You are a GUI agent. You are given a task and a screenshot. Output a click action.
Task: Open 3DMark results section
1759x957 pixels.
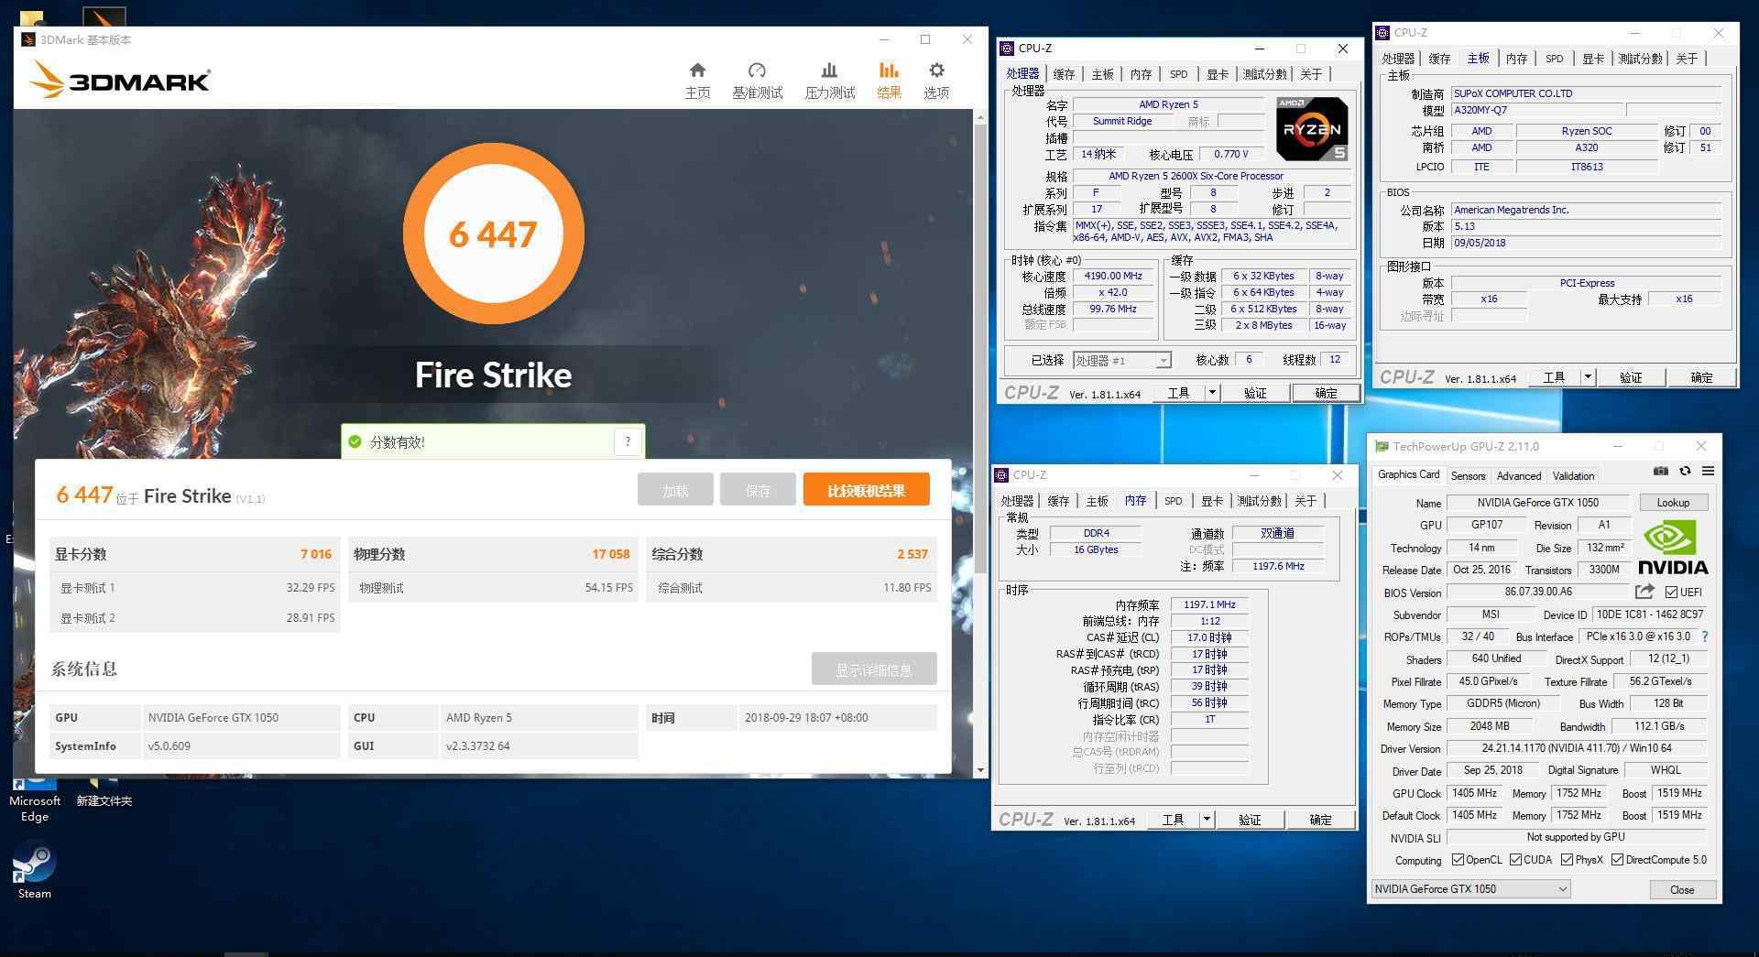coord(889,81)
